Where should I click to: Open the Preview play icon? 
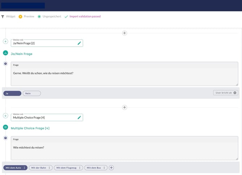pos(20,17)
